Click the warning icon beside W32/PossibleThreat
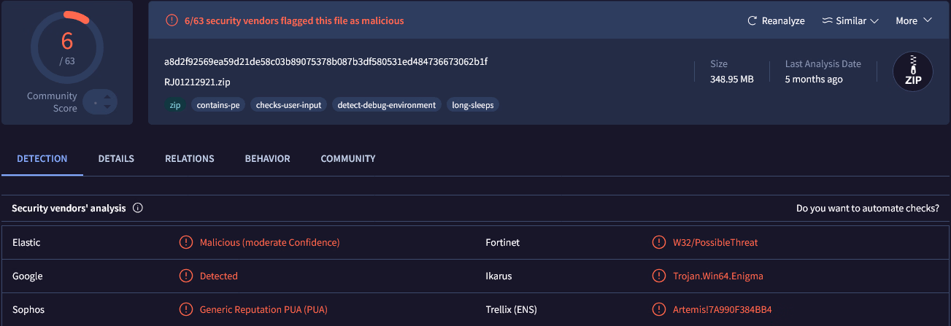 pyautogui.click(x=659, y=242)
